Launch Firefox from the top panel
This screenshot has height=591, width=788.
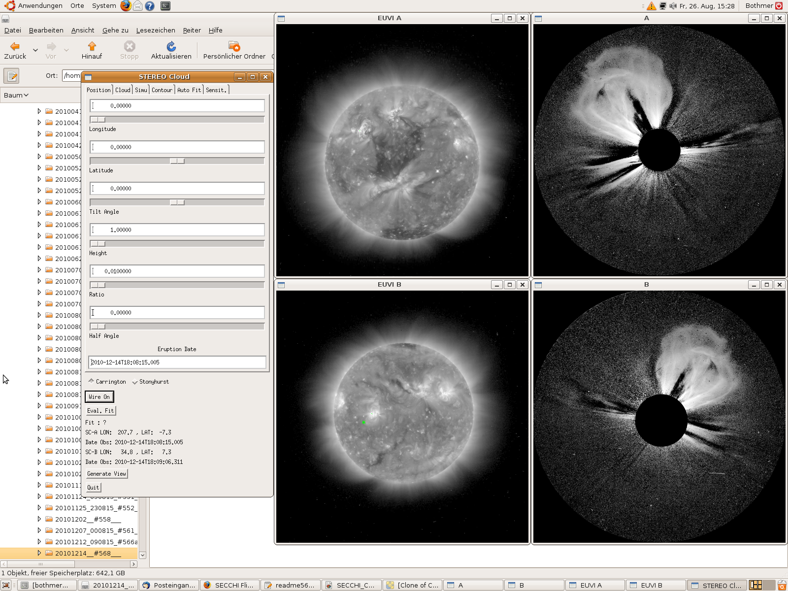click(126, 6)
